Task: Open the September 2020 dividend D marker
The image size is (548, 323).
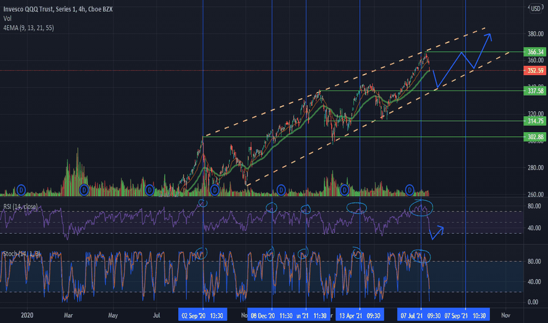Action: pos(215,190)
